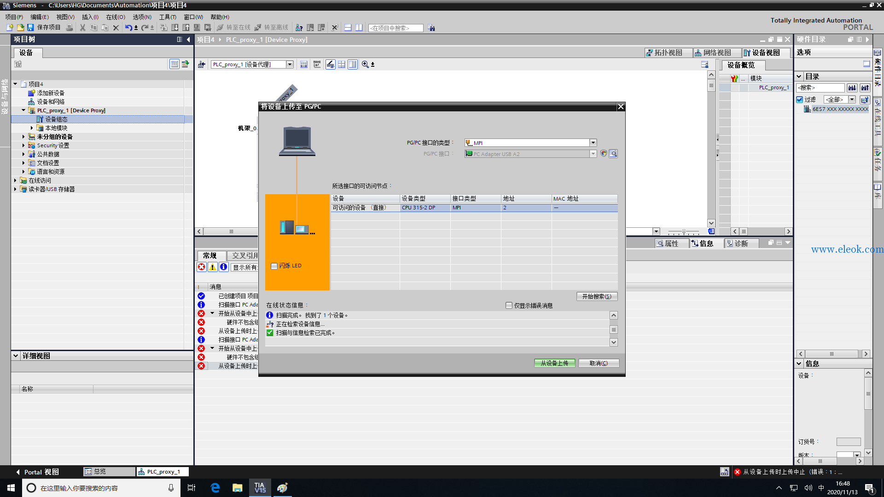Open the 工具(T) menu
This screenshot has width=884, height=497.
pos(168,17)
